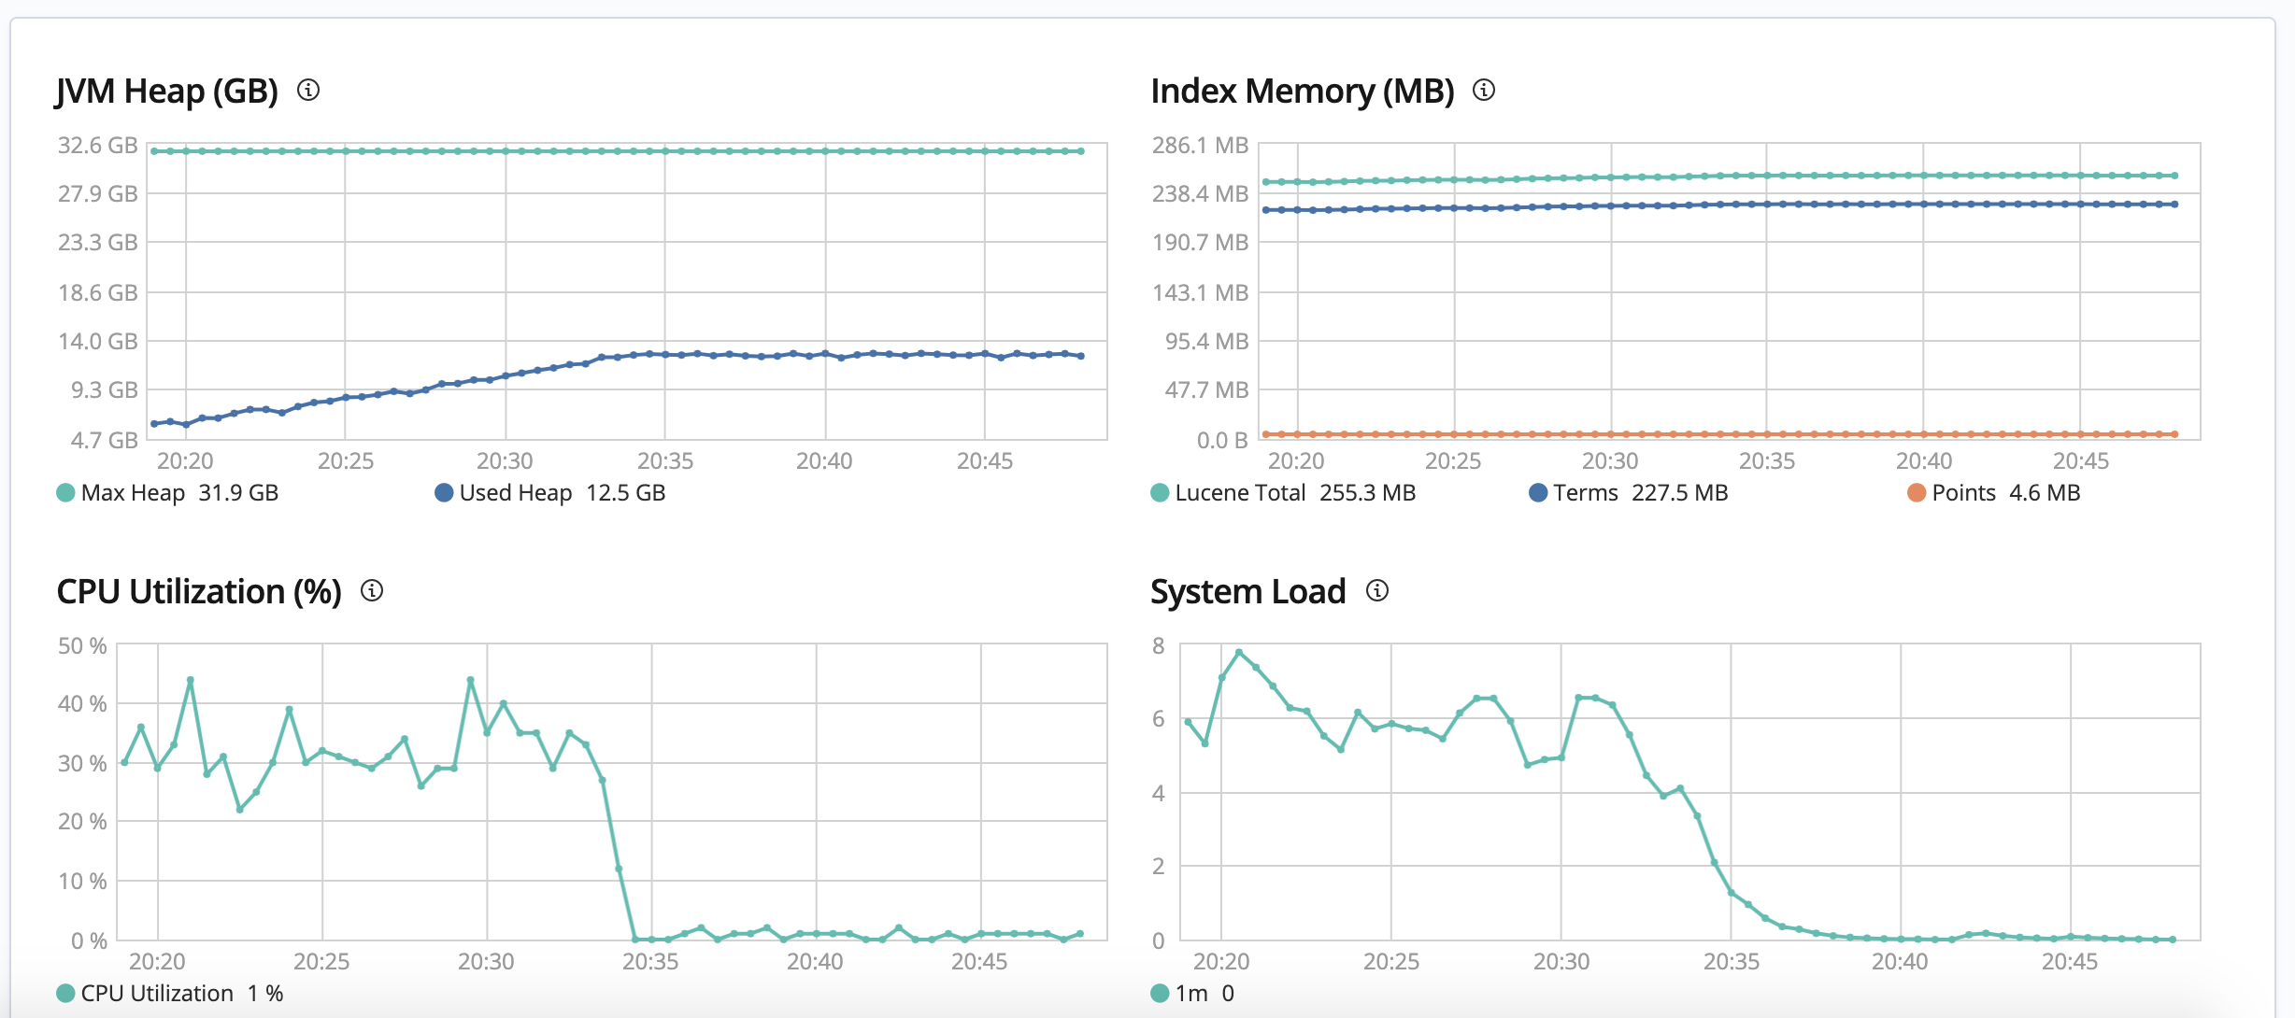Click the 286.1 MB axis label

(x=1200, y=146)
